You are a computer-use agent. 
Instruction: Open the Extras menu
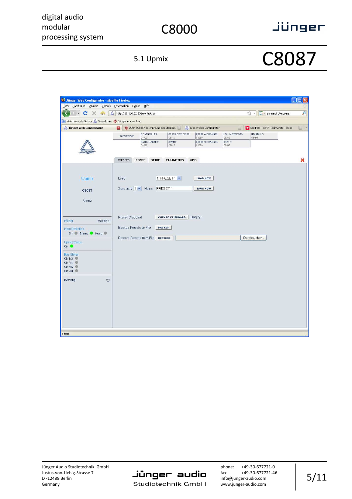tap(136, 106)
